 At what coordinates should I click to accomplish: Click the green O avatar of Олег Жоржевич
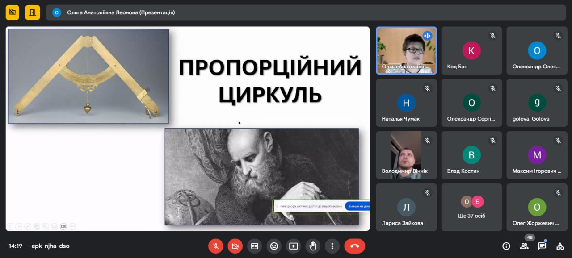coord(537,207)
